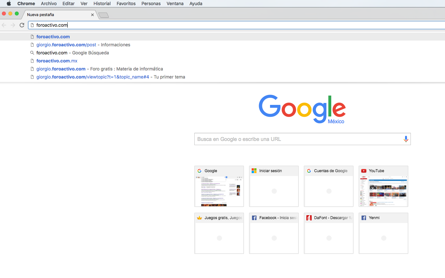
Task: Click the Facebook favicon on the Yenmi tile
Action: (x=364, y=218)
